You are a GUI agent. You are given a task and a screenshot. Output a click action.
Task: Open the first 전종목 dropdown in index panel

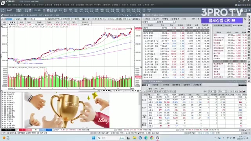pos(150,22)
